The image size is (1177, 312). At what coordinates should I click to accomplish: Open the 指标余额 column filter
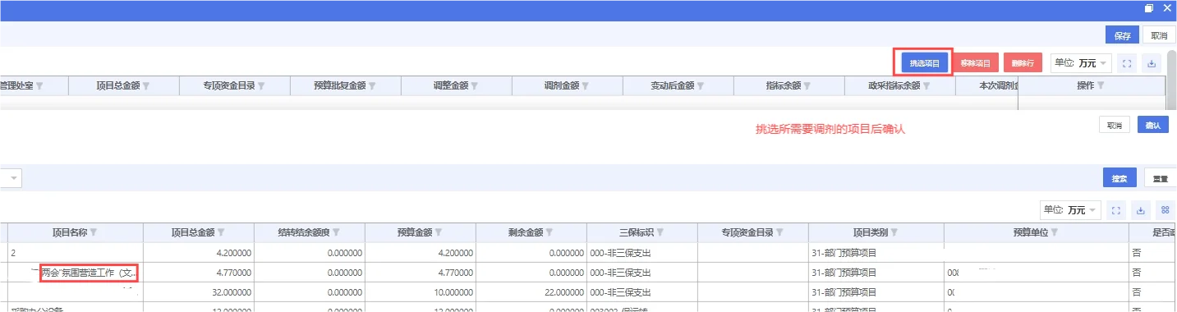pyautogui.click(x=807, y=85)
